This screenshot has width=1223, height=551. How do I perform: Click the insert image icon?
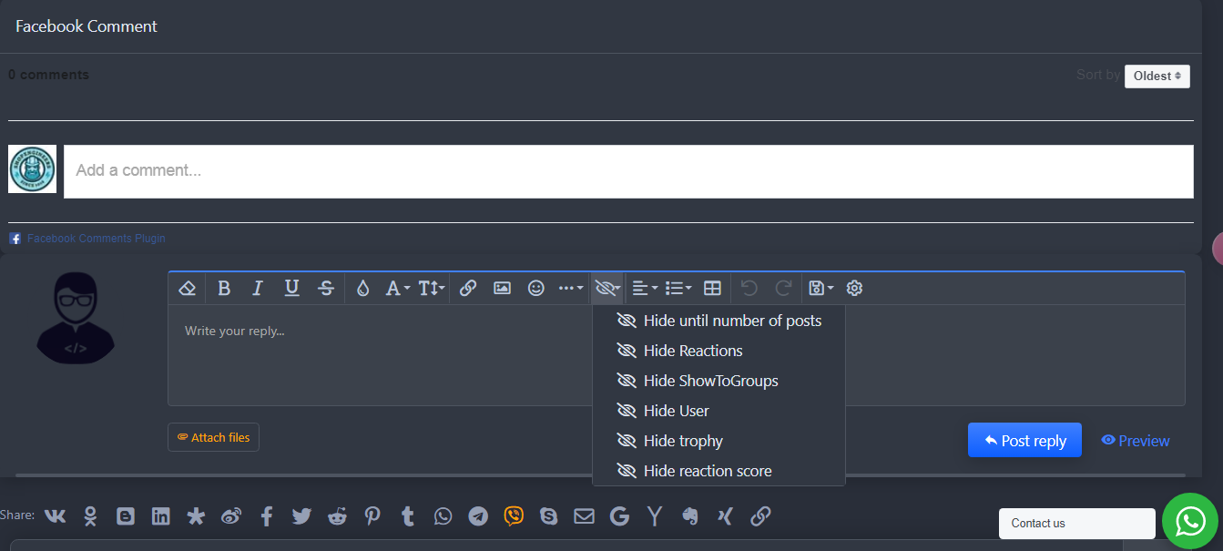[x=502, y=288]
